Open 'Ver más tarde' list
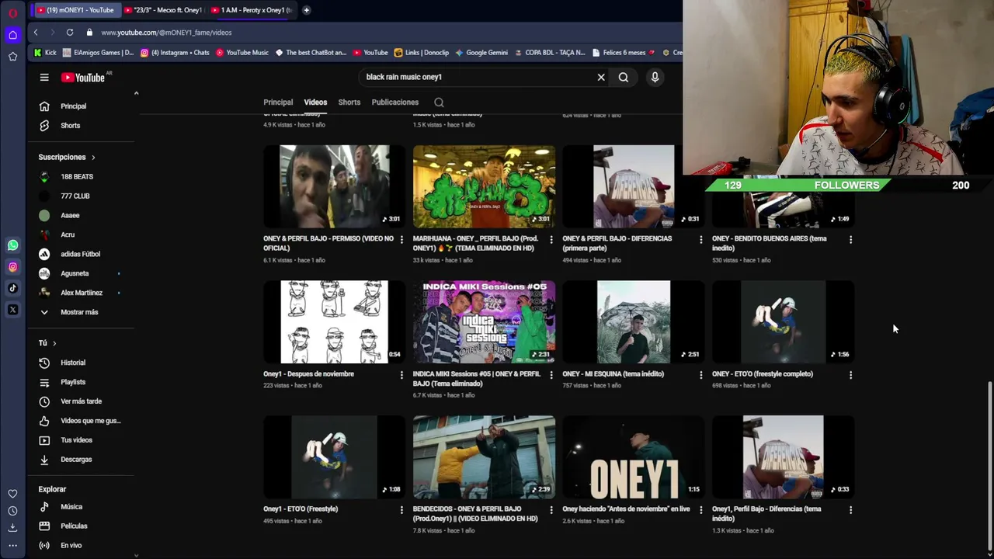994x559 pixels. [x=81, y=401]
